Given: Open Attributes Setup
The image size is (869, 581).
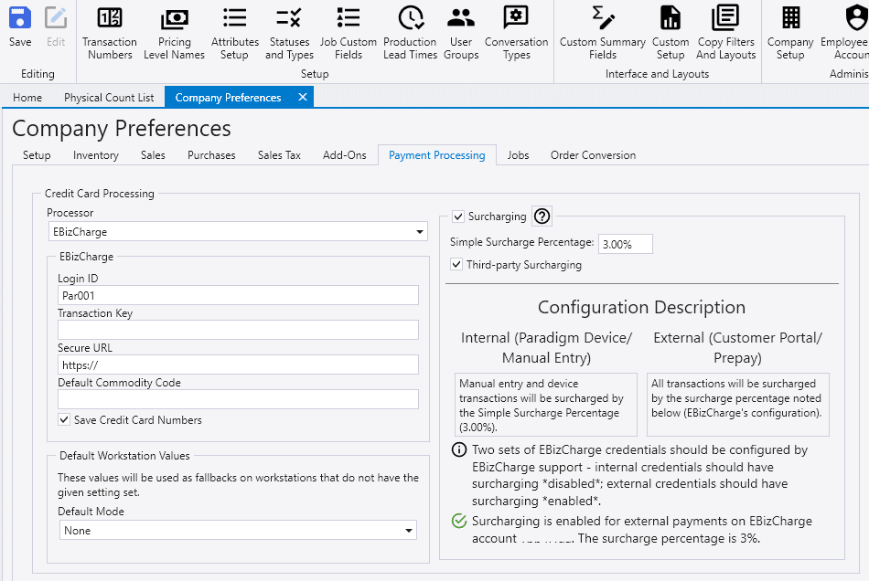Looking at the screenshot, I should point(235,32).
